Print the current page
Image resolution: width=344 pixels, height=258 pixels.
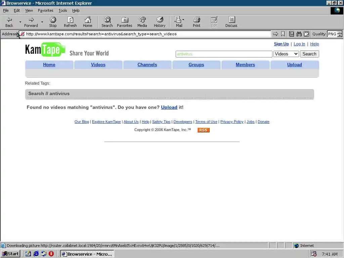[197, 22]
